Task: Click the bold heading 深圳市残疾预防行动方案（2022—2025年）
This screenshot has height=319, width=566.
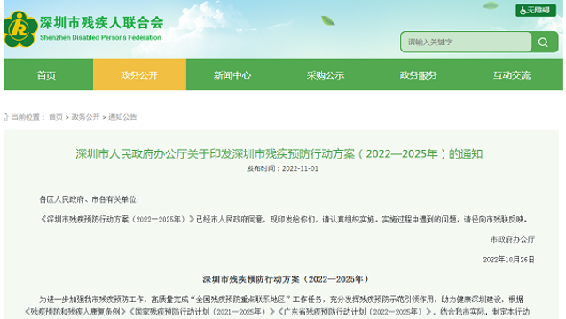Action: [x=286, y=279]
